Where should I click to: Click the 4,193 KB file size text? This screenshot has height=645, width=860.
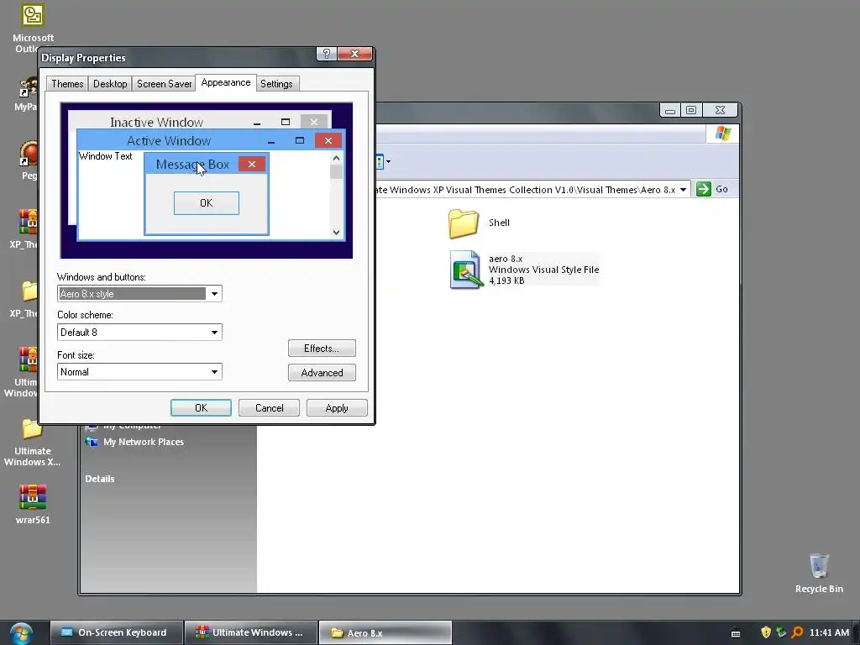tap(506, 281)
